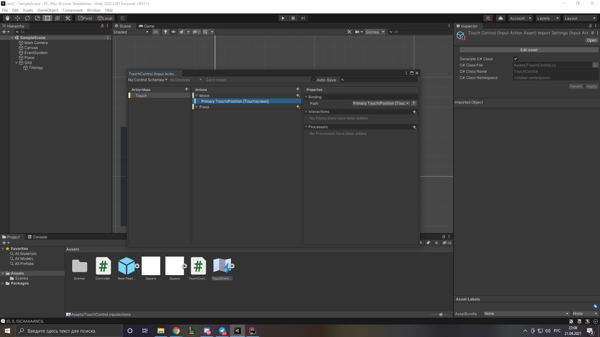Add a new action map with plus icon
This screenshot has width=600, height=337.
click(187, 89)
